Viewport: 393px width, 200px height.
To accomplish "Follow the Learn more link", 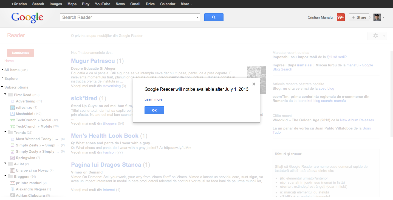I will (154, 99).
